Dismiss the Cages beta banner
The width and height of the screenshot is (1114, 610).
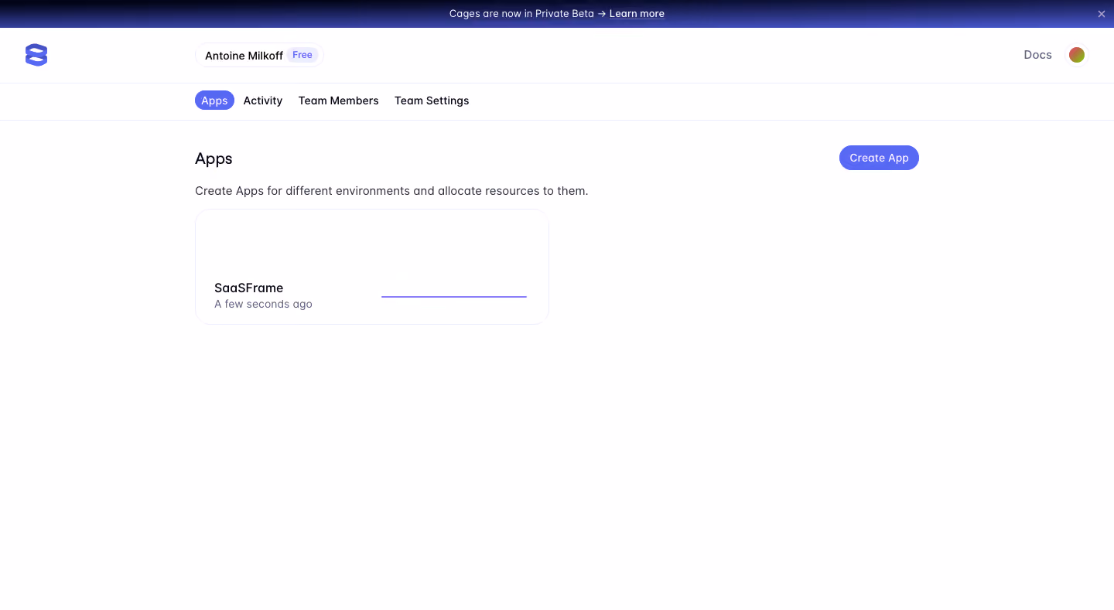click(x=1102, y=14)
